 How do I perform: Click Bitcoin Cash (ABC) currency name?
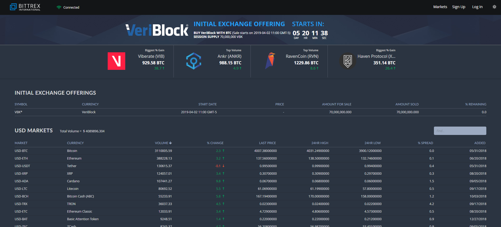(x=80, y=196)
